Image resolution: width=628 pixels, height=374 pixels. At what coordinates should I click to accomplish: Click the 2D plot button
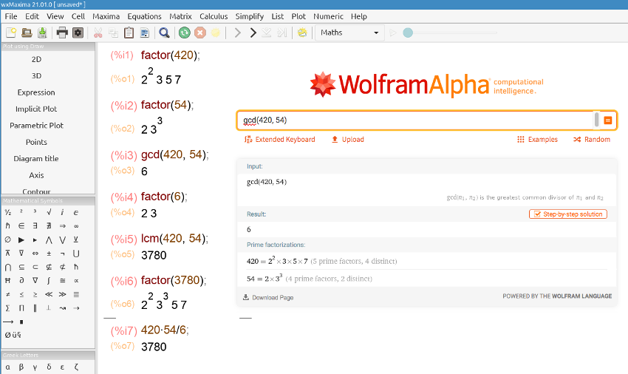click(36, 59)
